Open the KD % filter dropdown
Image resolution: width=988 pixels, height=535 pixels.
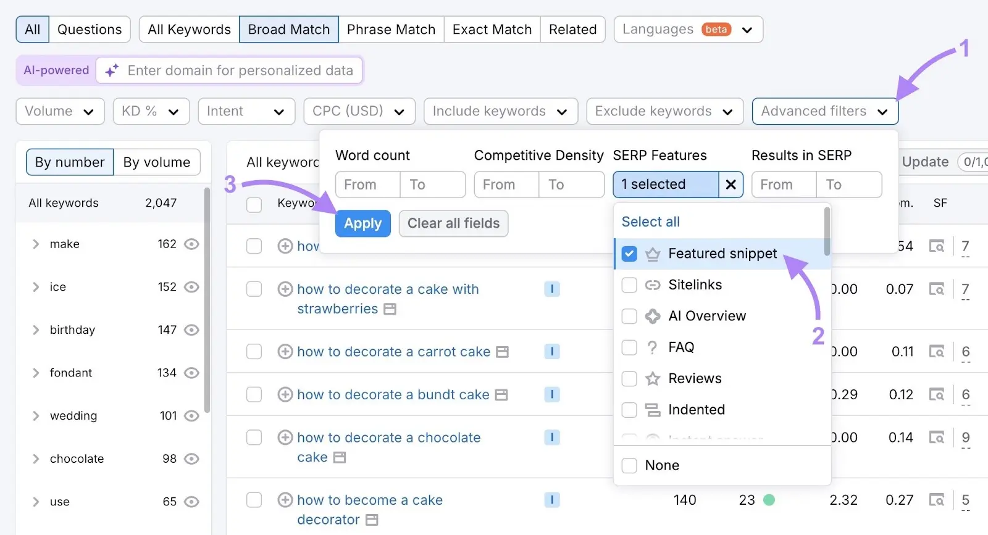tap(151, 111)
